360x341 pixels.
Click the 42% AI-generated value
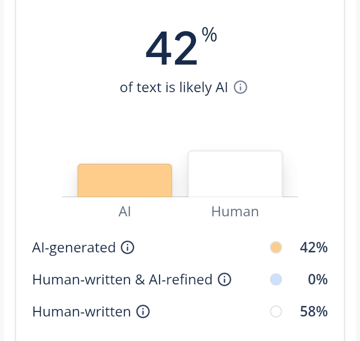coord(313,247)
